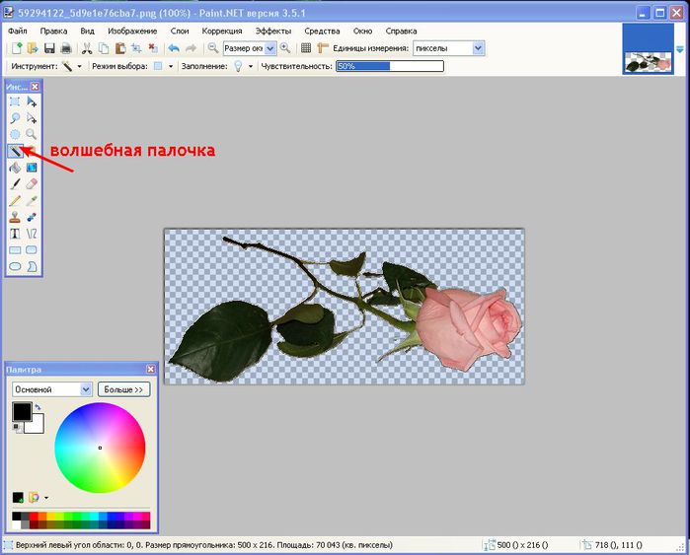
Task: Pick the Paint Bucket fill tool
Action: 15,168
